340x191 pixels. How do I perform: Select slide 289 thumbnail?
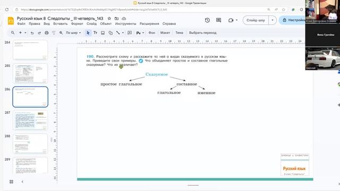pyautogui.click(x=30, y=166)
